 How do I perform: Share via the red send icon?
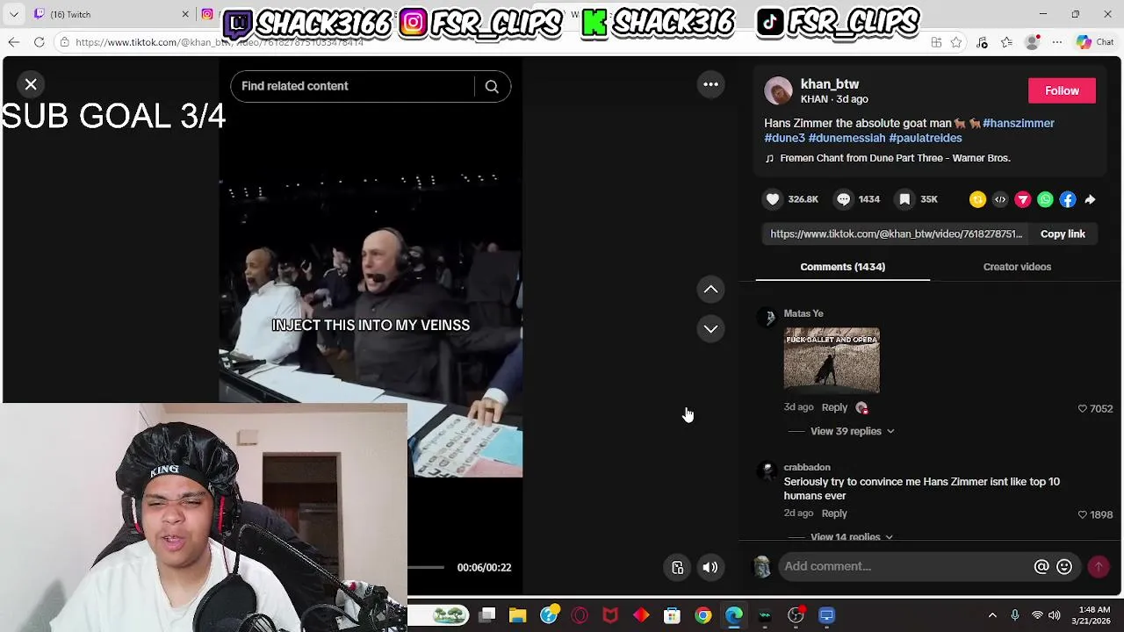coord(1023,199)
